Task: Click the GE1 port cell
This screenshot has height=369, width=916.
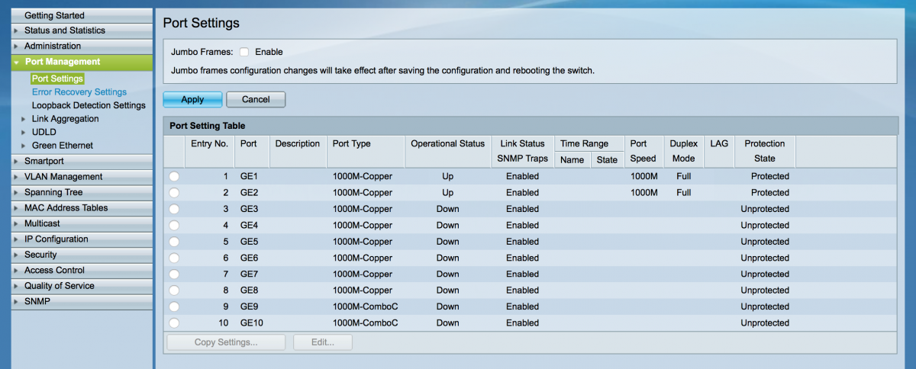Action: [x=249, y=176]
